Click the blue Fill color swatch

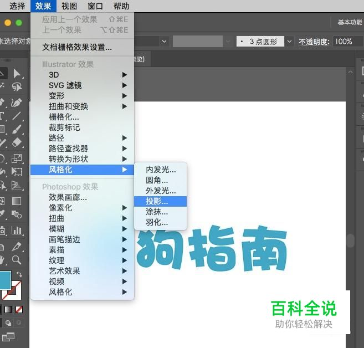pos(5,280)
